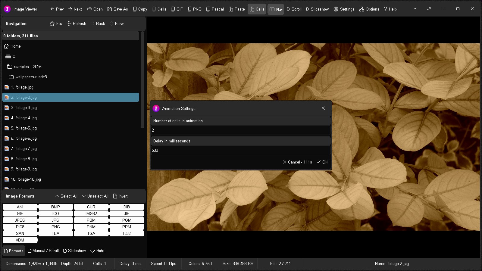The width and height of the screenshot is (482, 271).
Task: Confirm animation settings with OK
Action: tap(322, 162)
